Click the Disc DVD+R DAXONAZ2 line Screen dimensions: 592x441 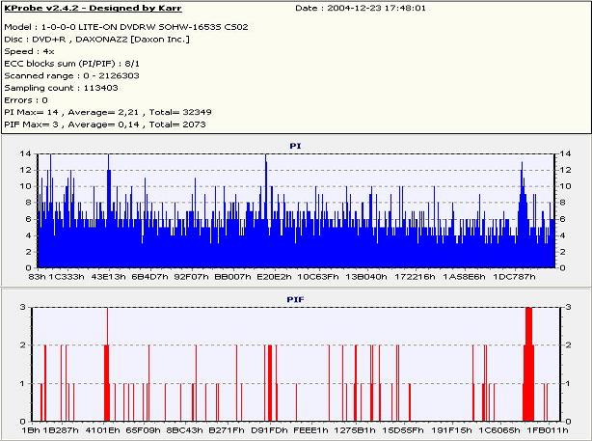97,39
